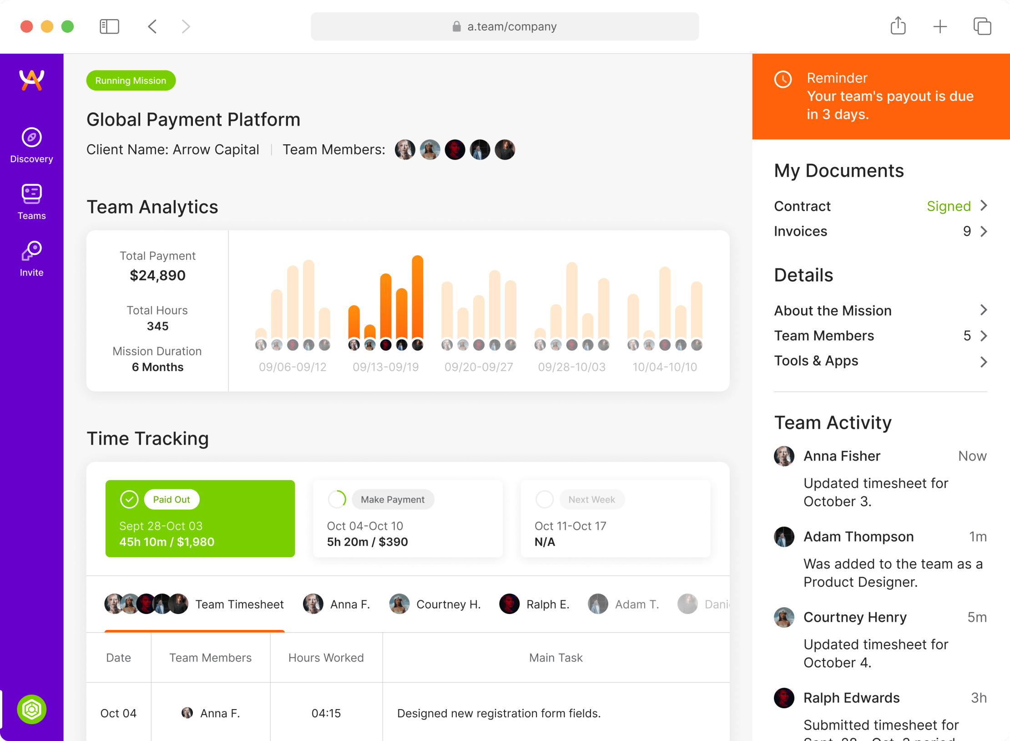Expand the Contract Signed chevron
This screenshot has width=1010, height=741.
click(984, 206)
